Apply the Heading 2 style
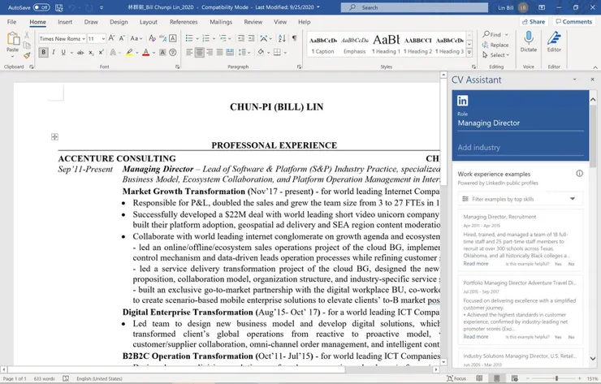 click(x=417, y=45)
